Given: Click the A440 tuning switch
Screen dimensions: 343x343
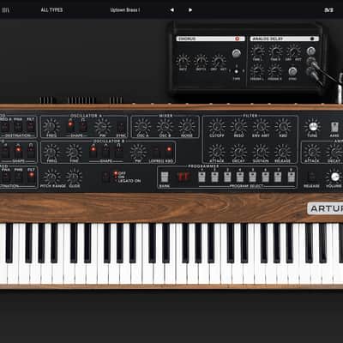Looking at the screenshot, I should point(334,127).
